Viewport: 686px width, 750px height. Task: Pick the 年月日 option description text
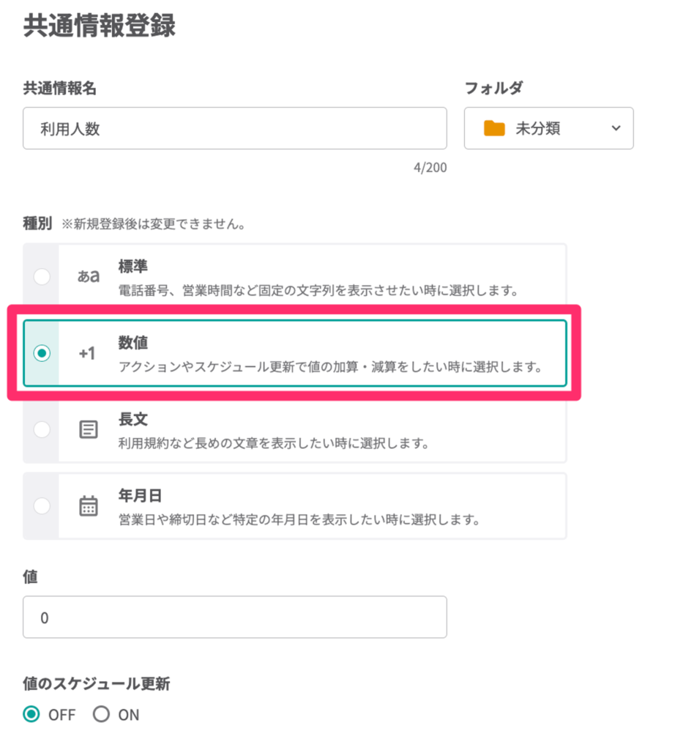tap(299, 521)
